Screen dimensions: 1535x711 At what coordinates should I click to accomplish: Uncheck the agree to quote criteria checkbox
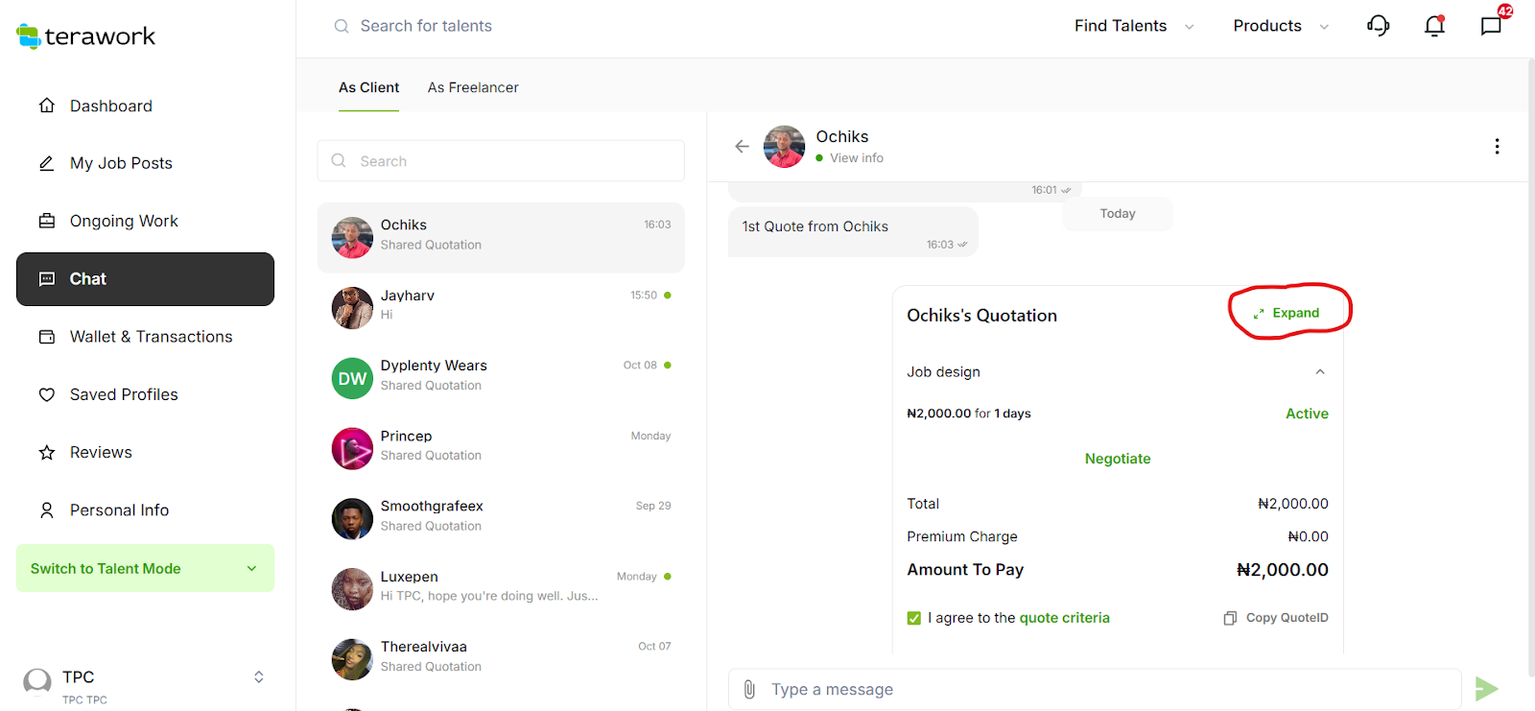coord(914,618)
